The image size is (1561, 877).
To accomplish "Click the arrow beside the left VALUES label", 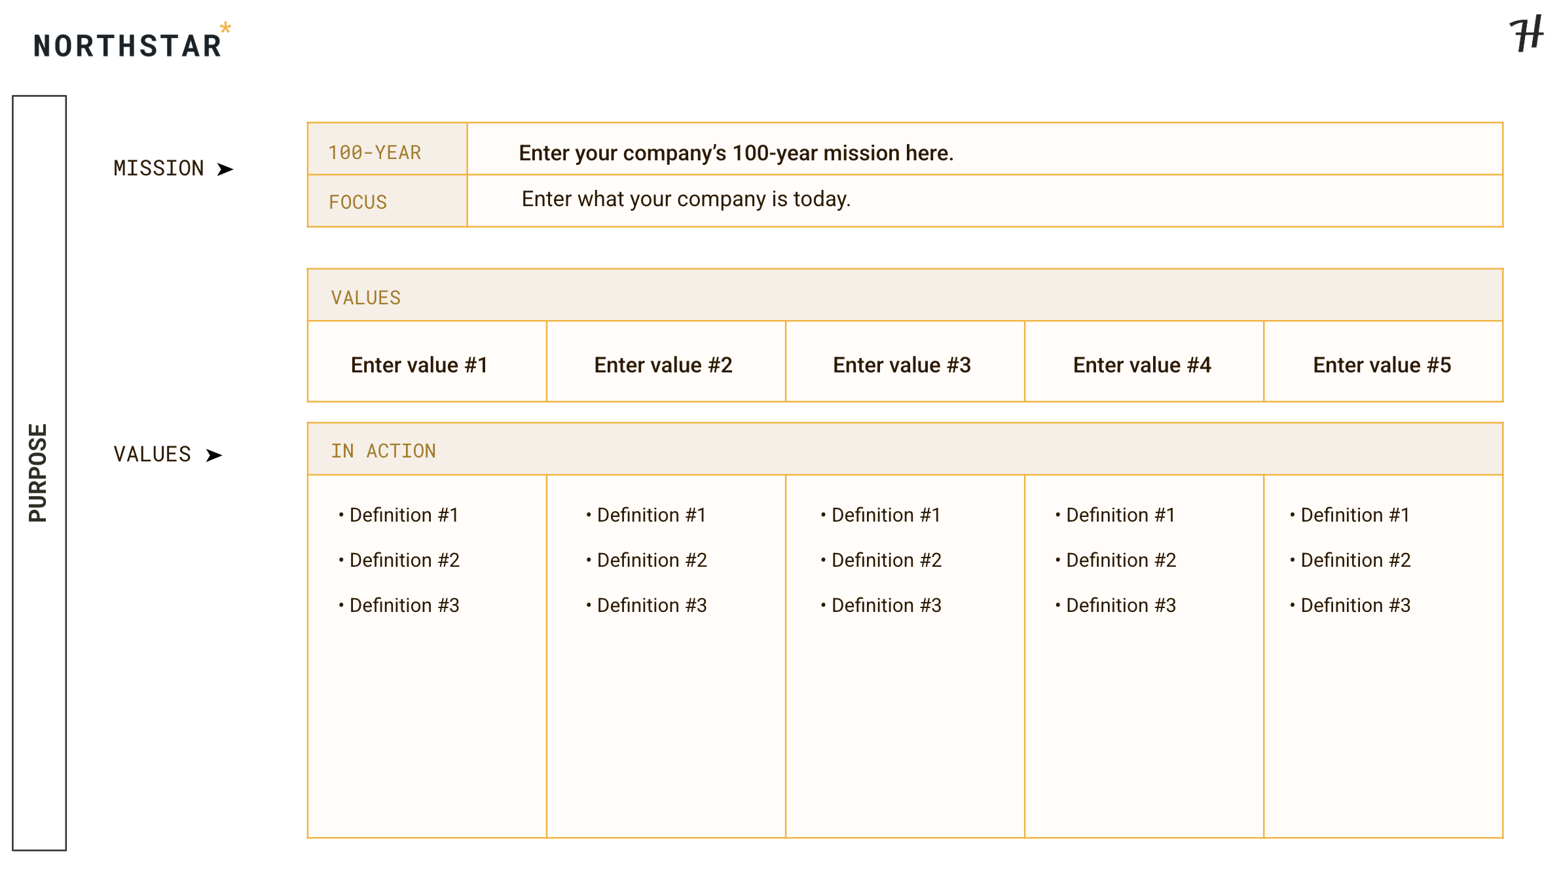I will tap(214, 456).
